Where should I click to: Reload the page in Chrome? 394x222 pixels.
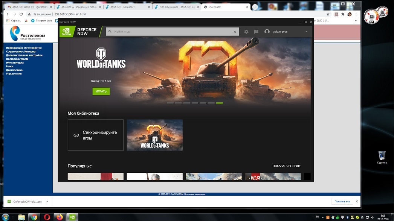21,14
